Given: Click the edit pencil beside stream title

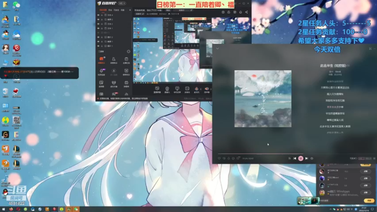Looking at the screenshot, I should [191, 10].
